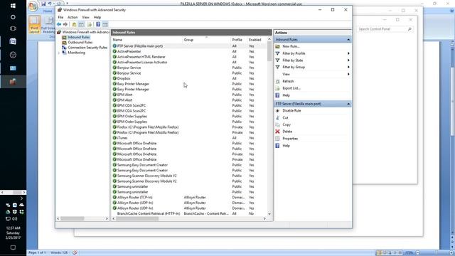Select Connection Security Rules in the tree

(x=87, y=48)
